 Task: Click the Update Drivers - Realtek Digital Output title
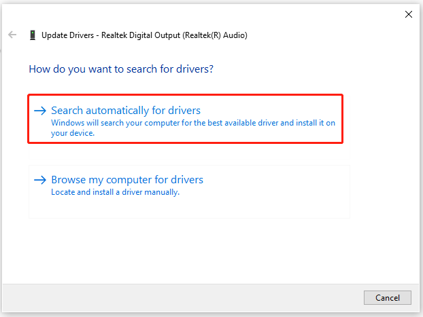(x=144, y=35)
